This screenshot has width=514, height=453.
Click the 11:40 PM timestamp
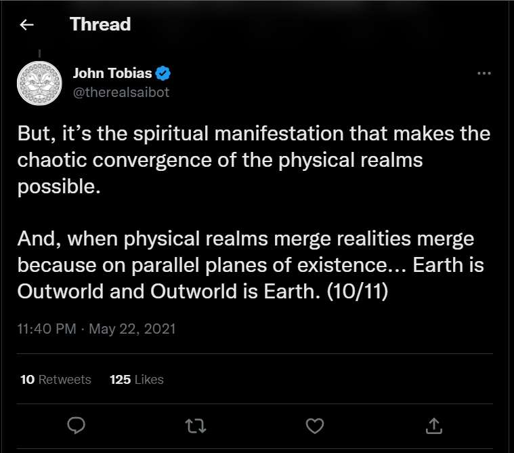tap(45, 329)
